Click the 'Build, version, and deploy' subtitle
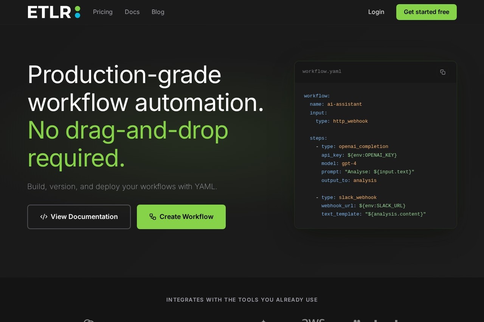 tap(122, 186)
